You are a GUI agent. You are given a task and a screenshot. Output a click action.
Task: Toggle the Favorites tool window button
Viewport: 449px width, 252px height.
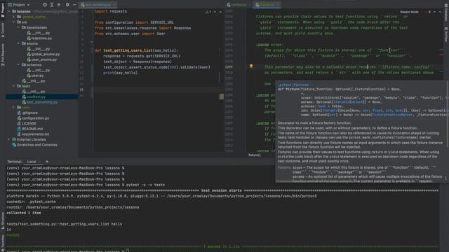(3, 242)
